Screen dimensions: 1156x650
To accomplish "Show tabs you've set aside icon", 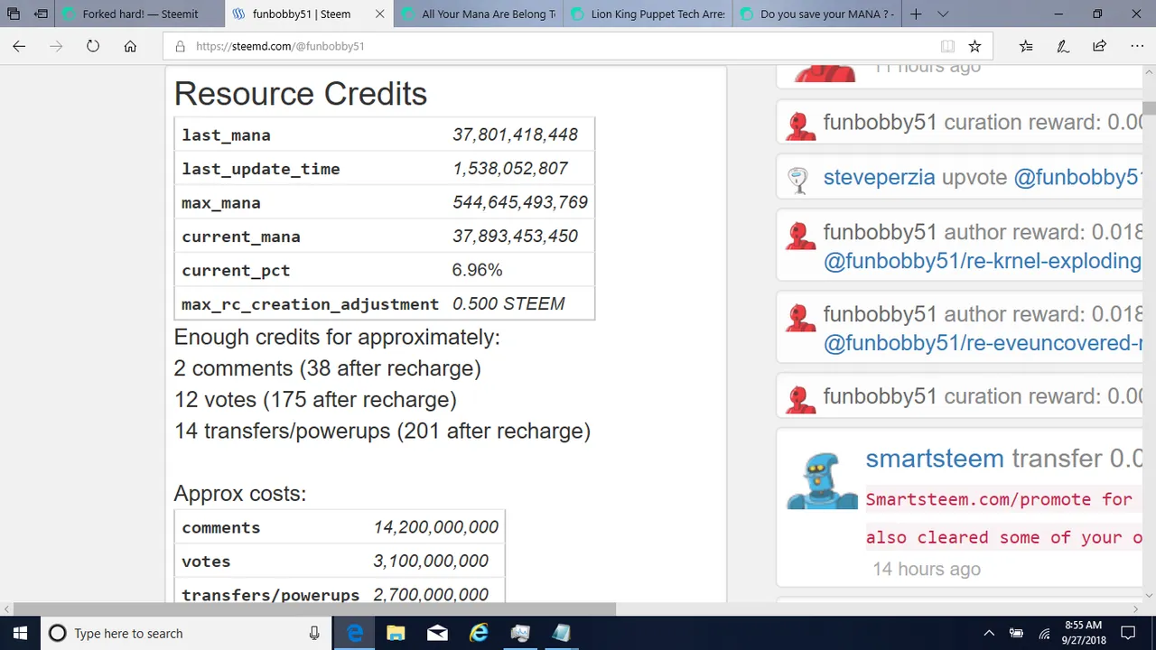I will 14,14.
